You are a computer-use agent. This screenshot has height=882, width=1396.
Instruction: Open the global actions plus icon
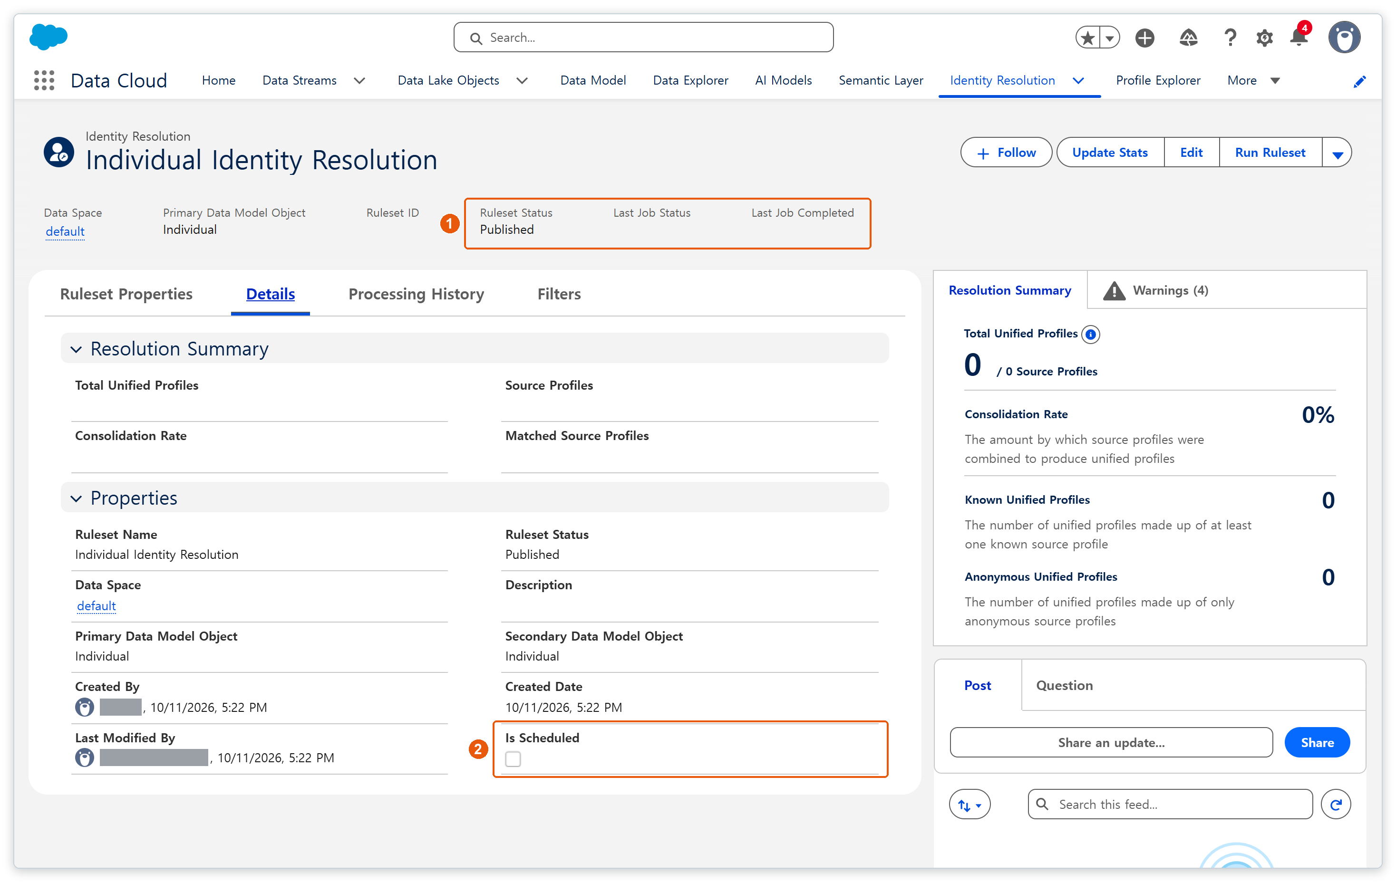coord(1144,38)
